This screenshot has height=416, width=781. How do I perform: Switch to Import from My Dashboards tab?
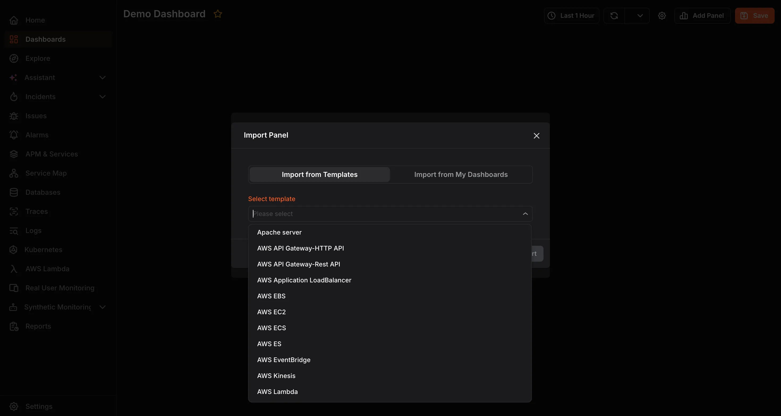pyautogui.click(x=461, y=175)
